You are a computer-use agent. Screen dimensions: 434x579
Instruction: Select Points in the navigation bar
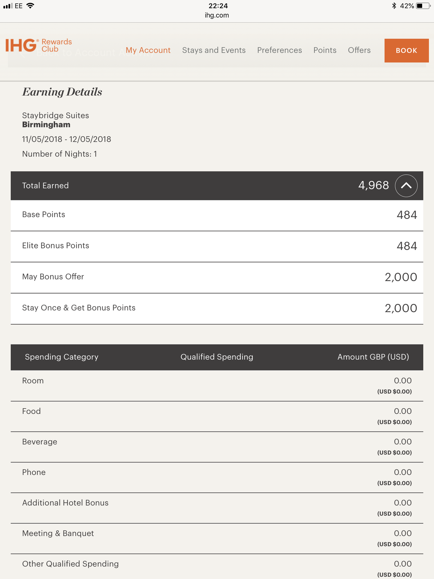click(x=325, y=50)
